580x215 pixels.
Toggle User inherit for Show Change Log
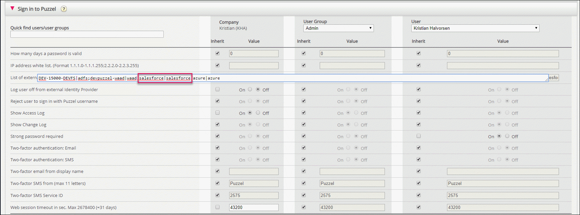[x=419, y=125]
